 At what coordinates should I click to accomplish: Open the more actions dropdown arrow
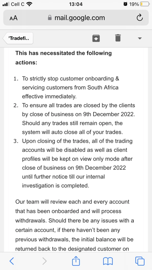tap(140, 38)
